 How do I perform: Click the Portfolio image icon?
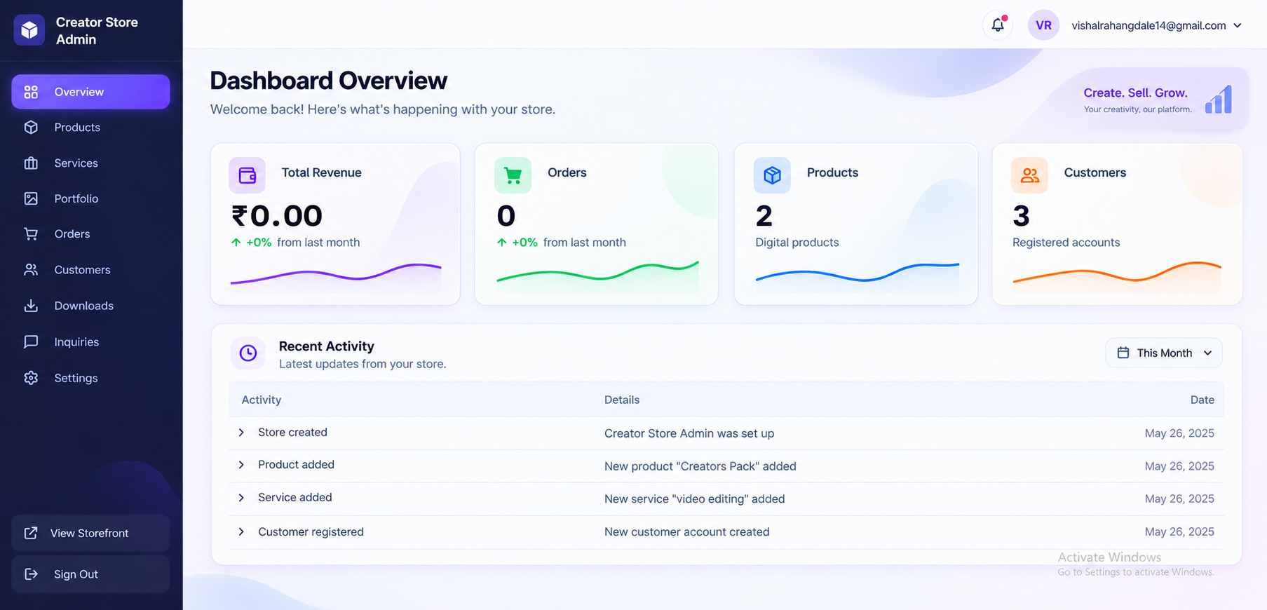coord(31,198)
